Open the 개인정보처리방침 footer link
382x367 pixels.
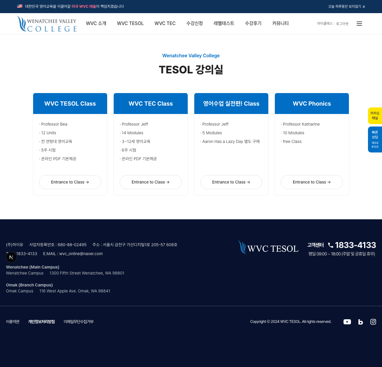[x=41, y=322]
